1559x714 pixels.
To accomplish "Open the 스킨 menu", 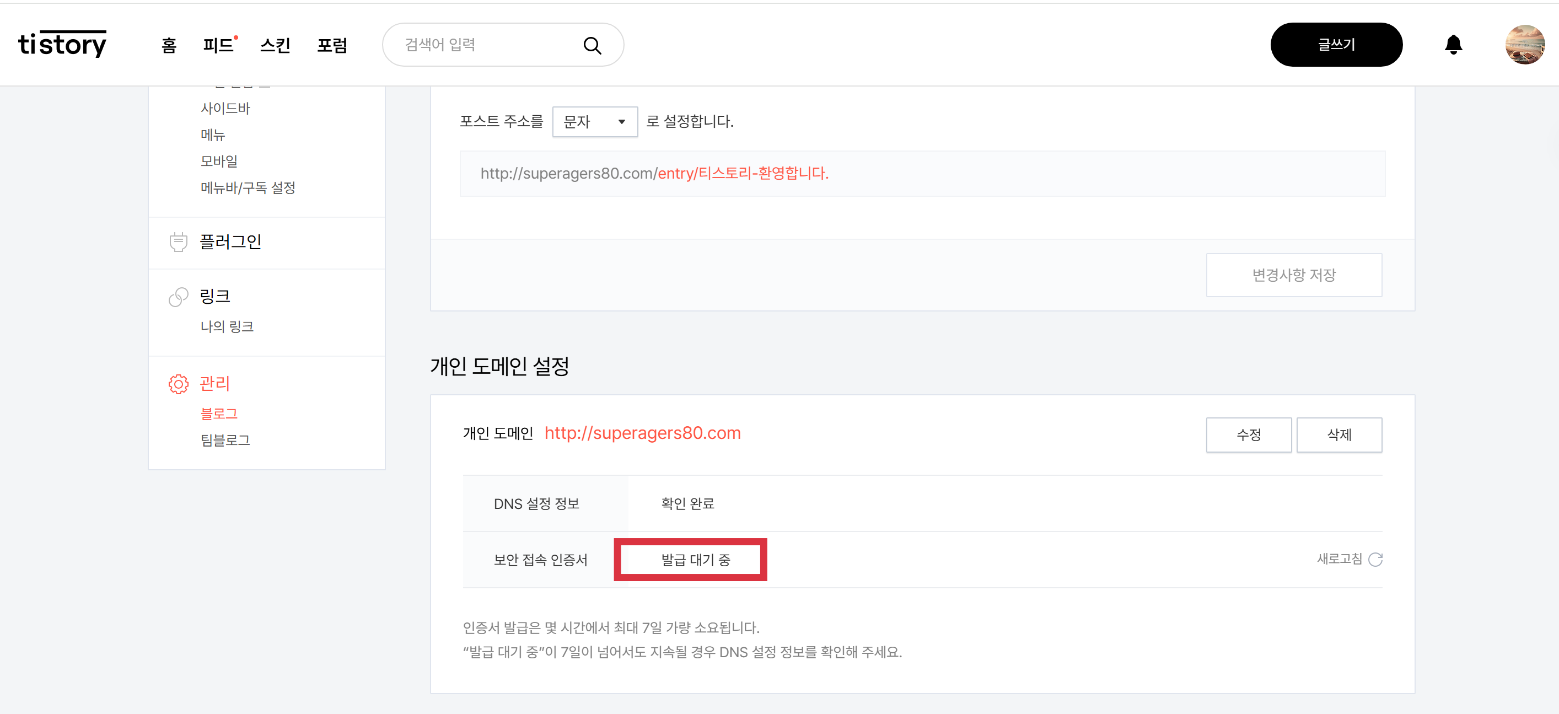I will coord(276,45).
